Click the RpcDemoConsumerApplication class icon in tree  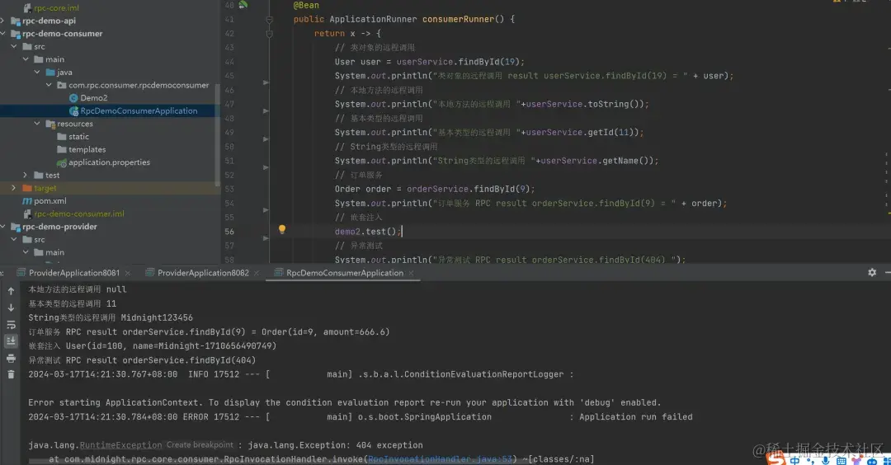click(x=73, y=110)
